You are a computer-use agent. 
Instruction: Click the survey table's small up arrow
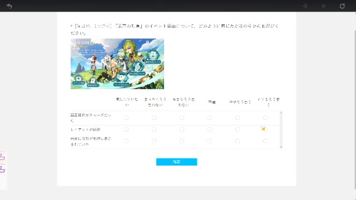pyautogui.click(x=281, y=113)
